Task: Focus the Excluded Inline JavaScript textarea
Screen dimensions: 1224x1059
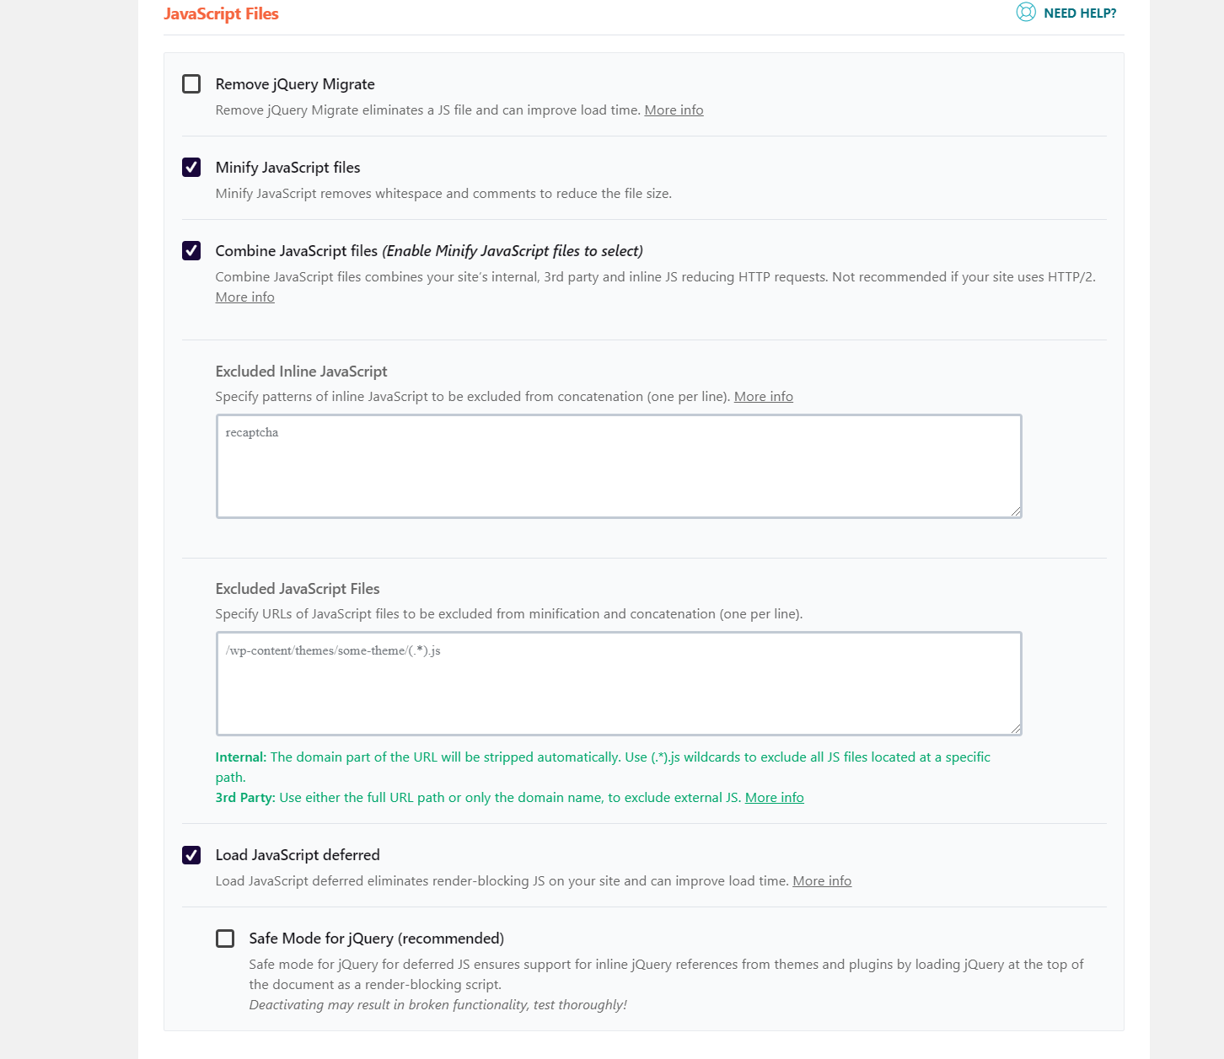Action: 619,466
